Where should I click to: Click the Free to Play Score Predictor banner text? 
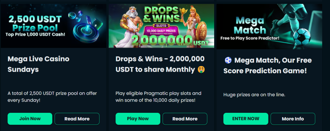pyautogui.click(x=250, y=38)
